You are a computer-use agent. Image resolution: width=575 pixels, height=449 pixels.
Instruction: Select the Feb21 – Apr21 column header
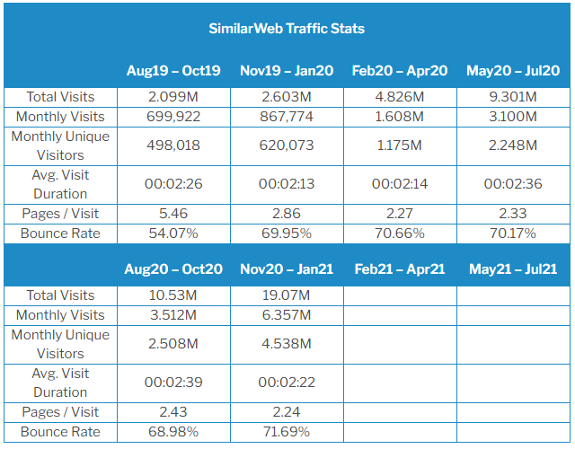[x=400, y=269]
